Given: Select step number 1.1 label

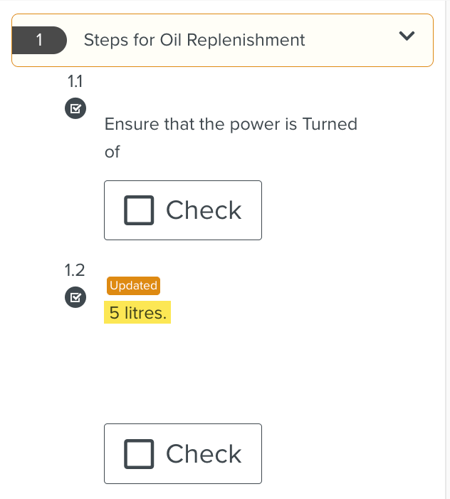Looking at the screenshot, I should click(75, 82).
